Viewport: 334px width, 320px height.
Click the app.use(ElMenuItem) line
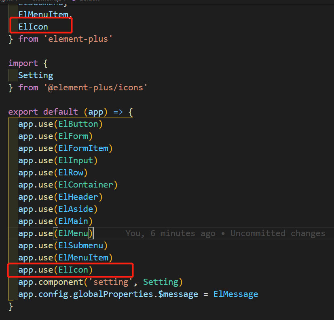[x=66, y=258]
